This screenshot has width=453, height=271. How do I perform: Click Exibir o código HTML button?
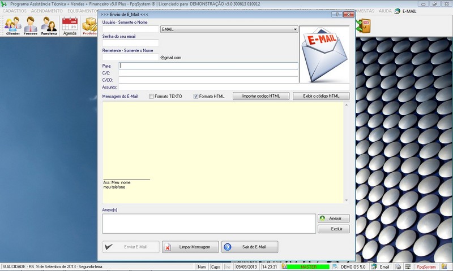pos(321,96)
